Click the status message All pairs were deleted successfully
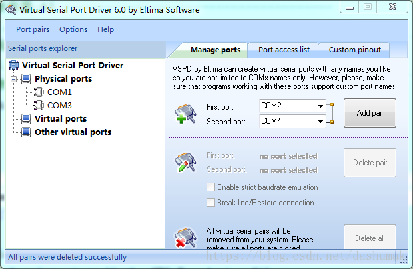Screen dimensions: 413x269 pos(67,257)
